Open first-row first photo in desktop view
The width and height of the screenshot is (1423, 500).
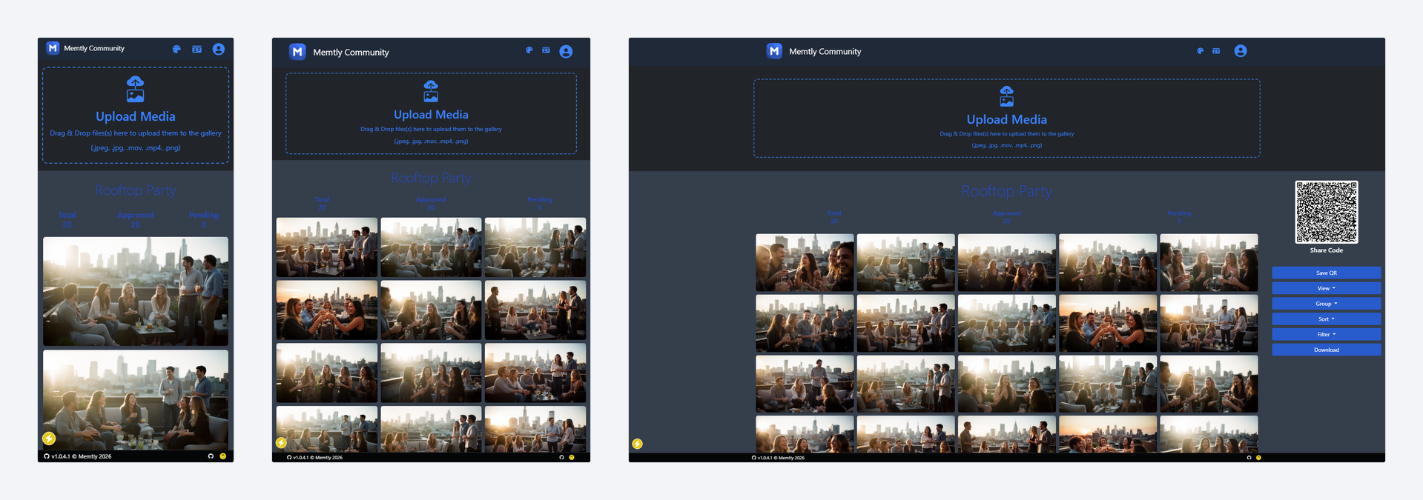[805, 262]
